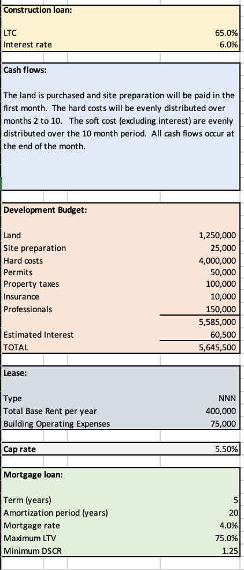Select the Permits label cell
Image resolution: width=244 pixels, height=570 pixels.
click(18, 272)
